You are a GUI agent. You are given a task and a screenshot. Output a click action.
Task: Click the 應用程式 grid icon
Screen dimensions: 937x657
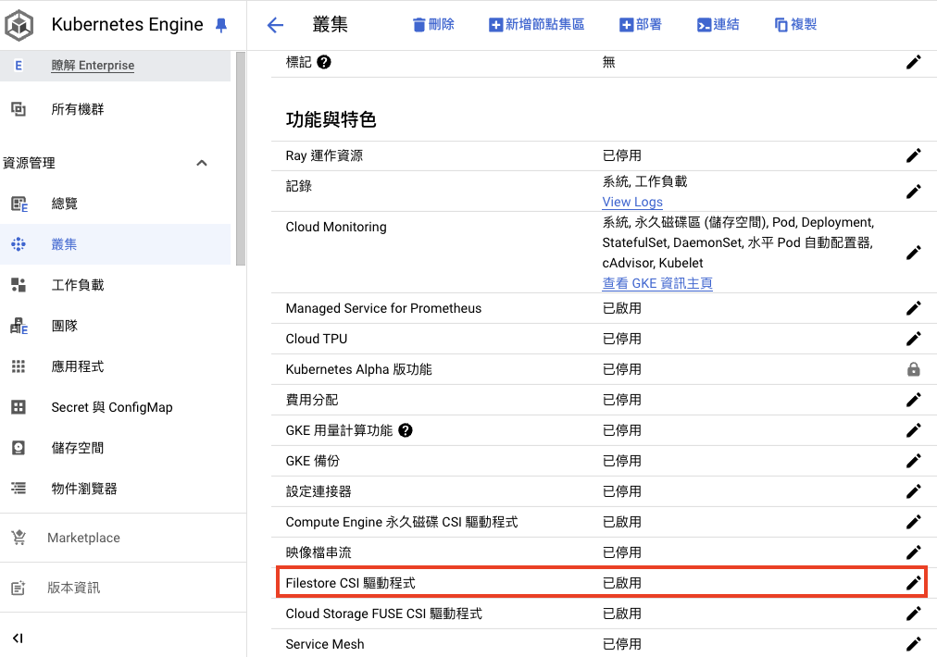(x=19, y=366)
